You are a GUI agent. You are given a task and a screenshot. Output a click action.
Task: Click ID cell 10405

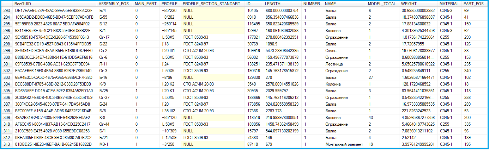(x=254, y=11)
